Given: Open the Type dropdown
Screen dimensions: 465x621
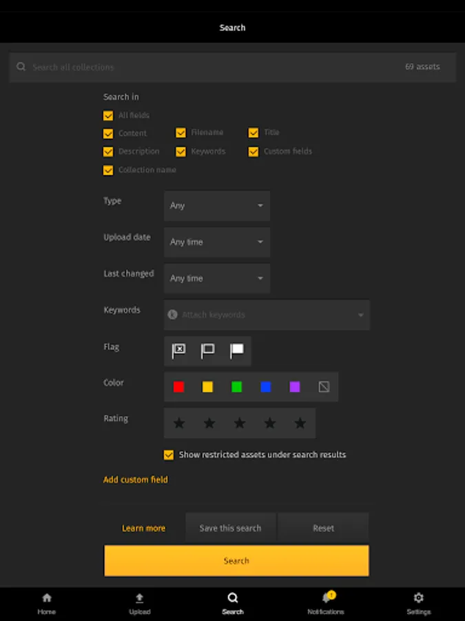Looking at the screenshot, I should pyautogui.click(x=217, y=206).
